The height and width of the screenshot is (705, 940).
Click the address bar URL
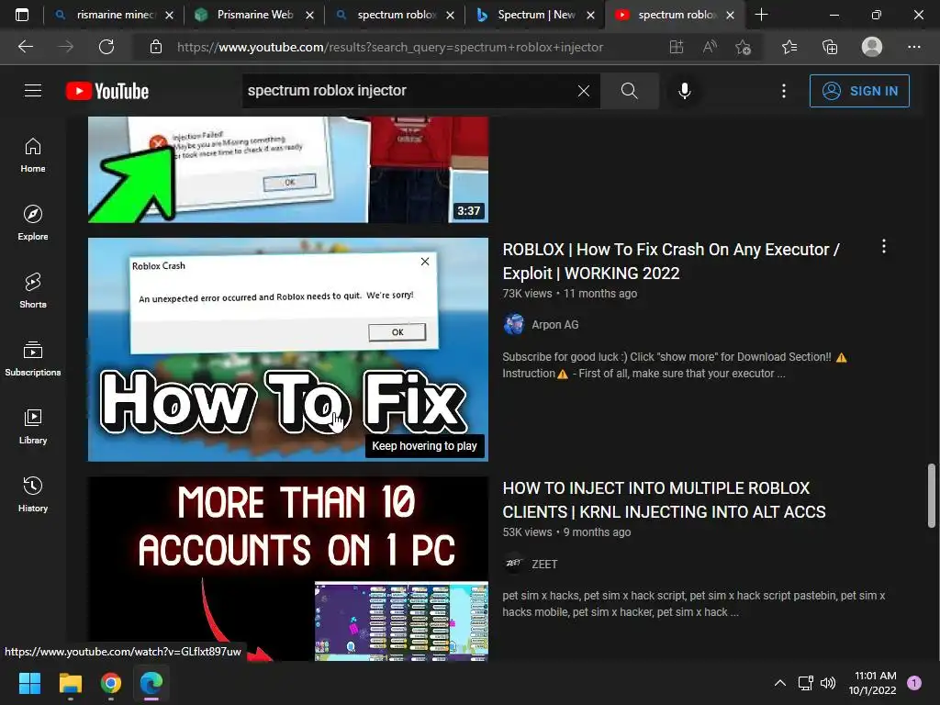390,47
